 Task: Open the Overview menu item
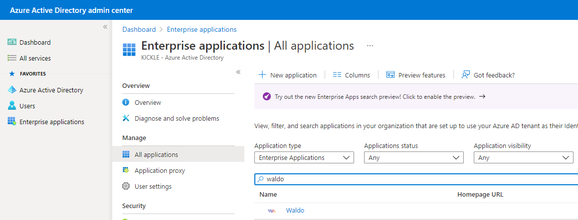[x=148, y=102]
